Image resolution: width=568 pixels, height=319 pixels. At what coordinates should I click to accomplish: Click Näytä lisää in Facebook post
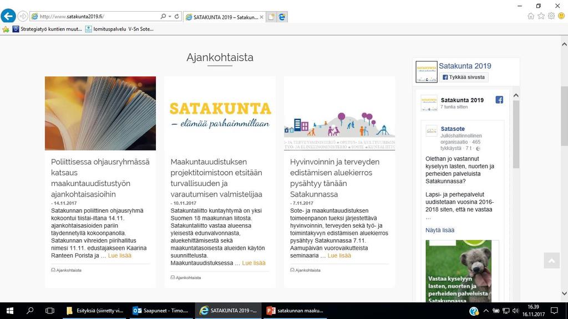pos(440,230)
